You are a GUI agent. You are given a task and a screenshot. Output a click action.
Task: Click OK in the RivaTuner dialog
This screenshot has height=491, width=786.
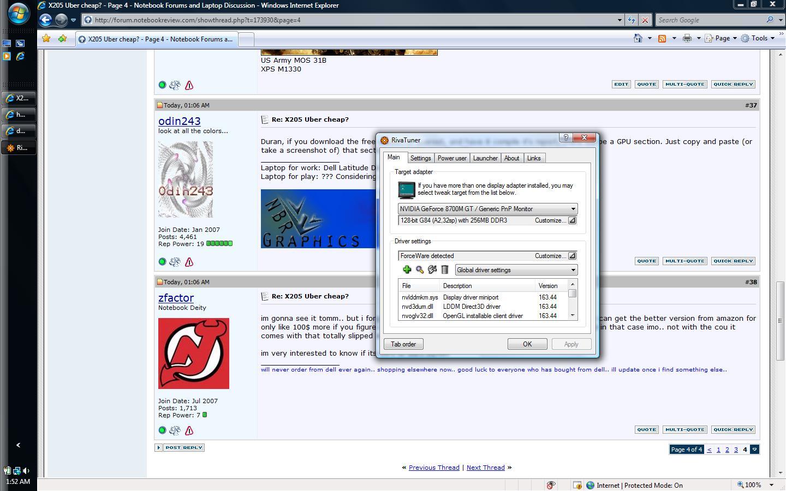point(527,344)
